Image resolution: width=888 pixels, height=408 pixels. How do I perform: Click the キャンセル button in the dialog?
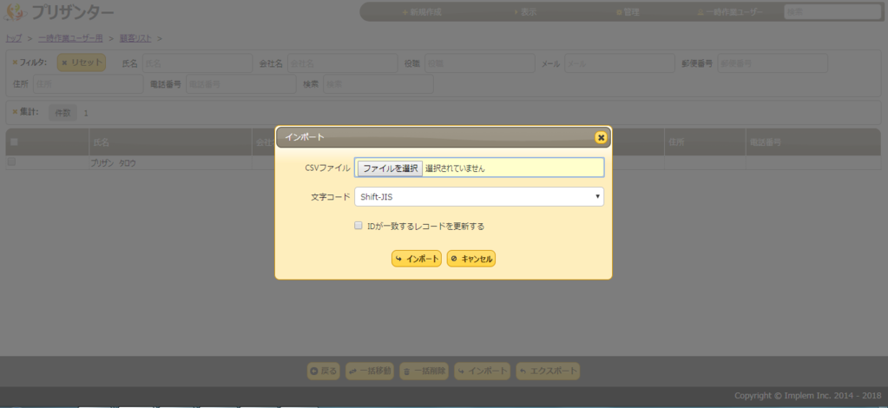(471, 259)
